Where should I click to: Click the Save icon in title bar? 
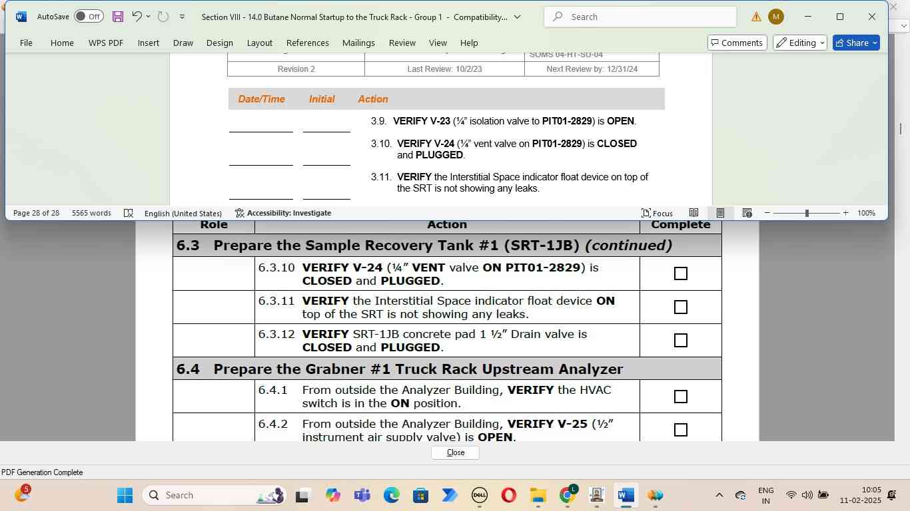coord(118,17)
